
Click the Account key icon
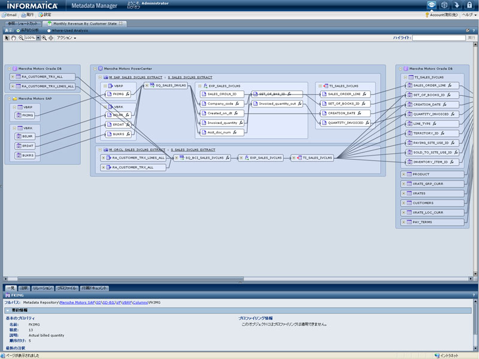click(x=427, y=14)
